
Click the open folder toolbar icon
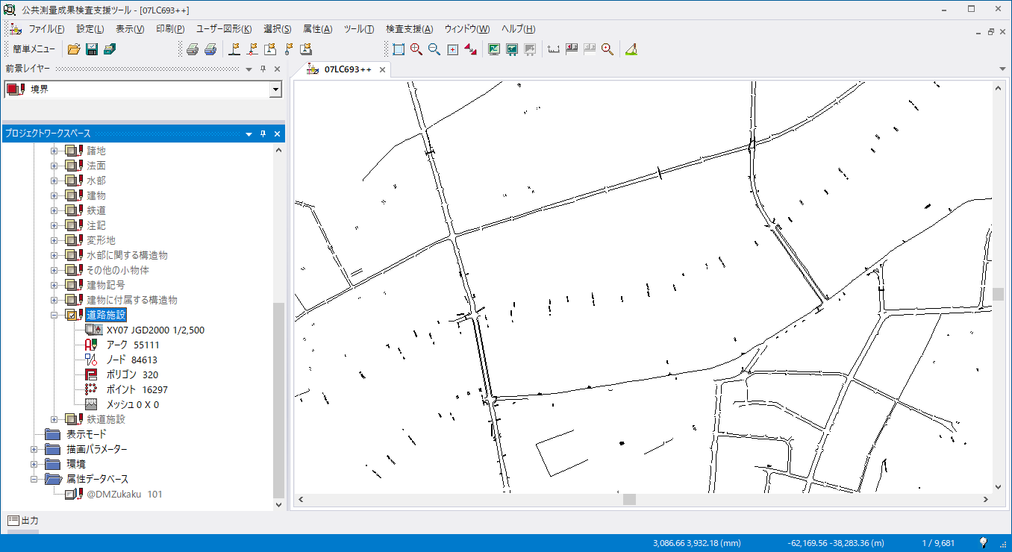[x=74, y=49]
